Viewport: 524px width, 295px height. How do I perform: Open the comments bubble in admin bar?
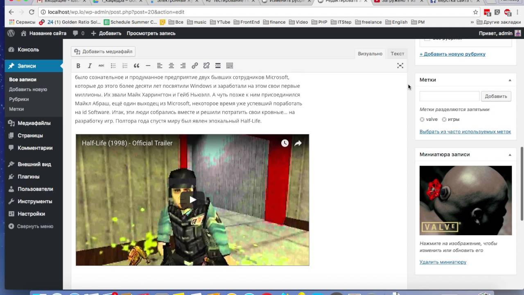coord(78,33)
